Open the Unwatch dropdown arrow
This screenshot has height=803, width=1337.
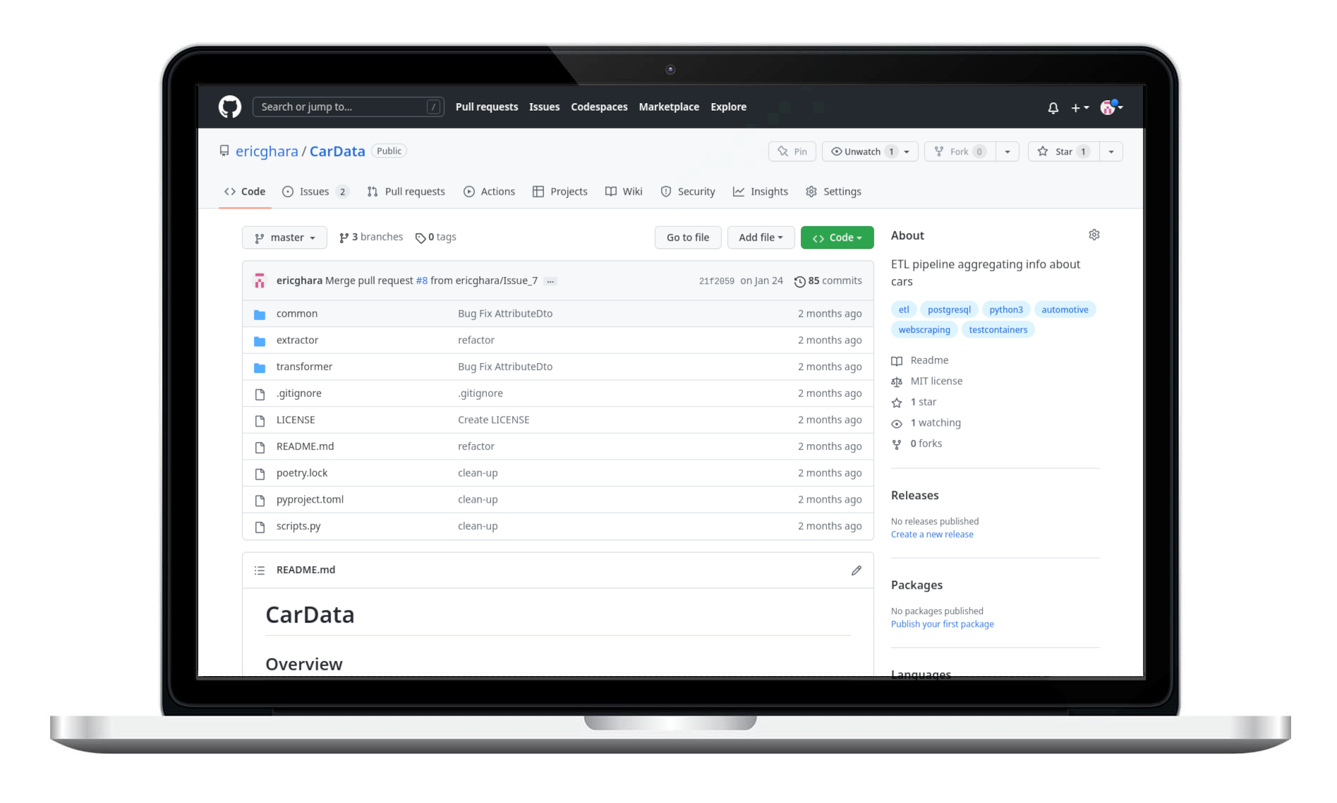coord(907,152)
